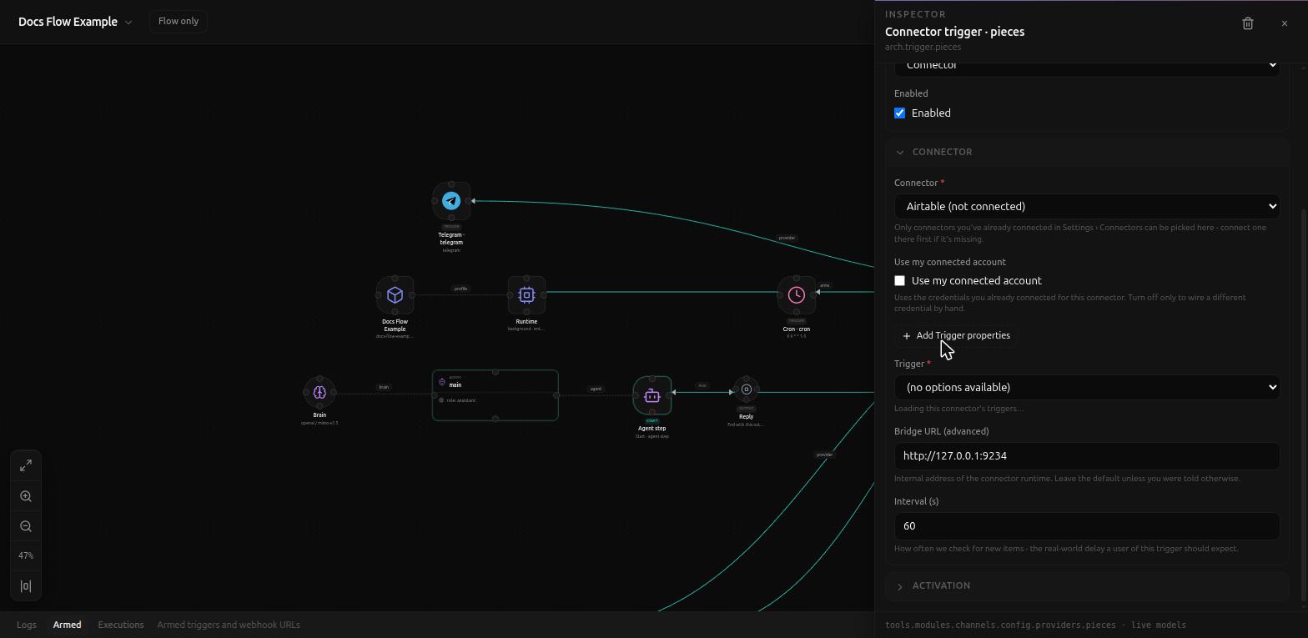Image resolution: width=1308 pixels, height=638 pixels.
Task: Click the Interval (s) input field
Action: click(1087, 526)
